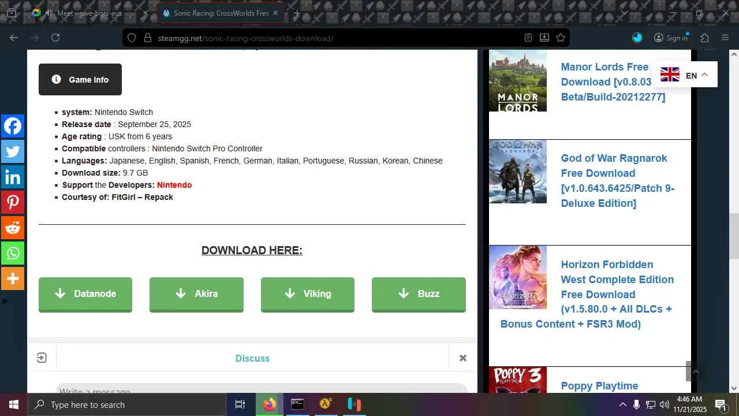Expand EN language selector
The height and width of the screenshot is (416, 739).
tap(685, 75)
